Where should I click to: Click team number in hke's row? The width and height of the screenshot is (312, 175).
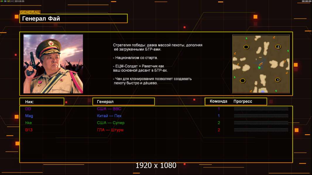point(219,123)
